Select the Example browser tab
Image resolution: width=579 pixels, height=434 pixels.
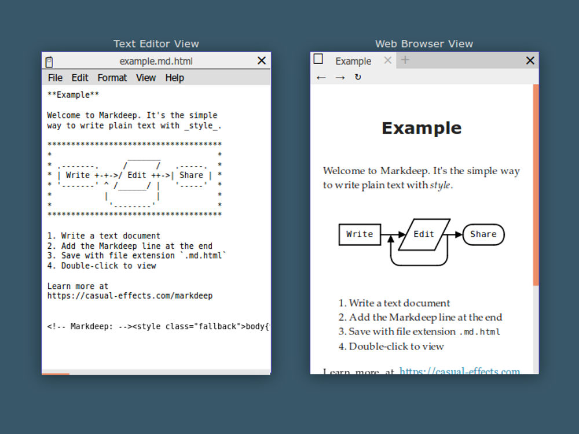(x=353, y=61)
